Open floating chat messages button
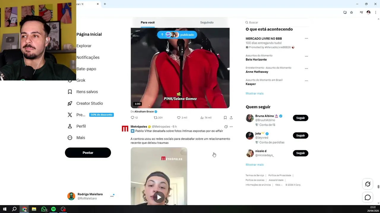380x213 pixels. [368, 197]
